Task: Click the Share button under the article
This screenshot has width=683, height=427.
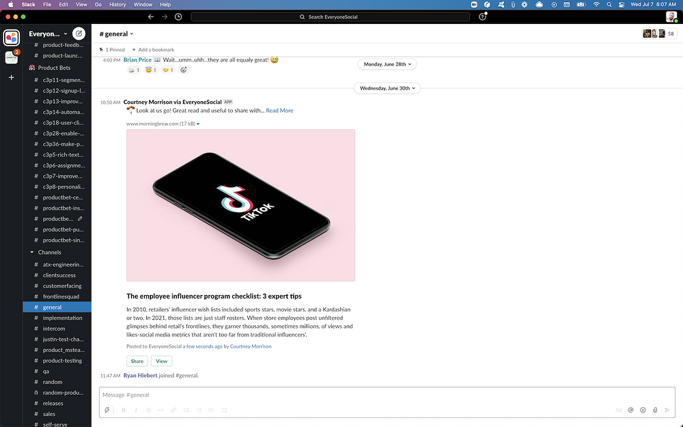Action: point(137,361)
